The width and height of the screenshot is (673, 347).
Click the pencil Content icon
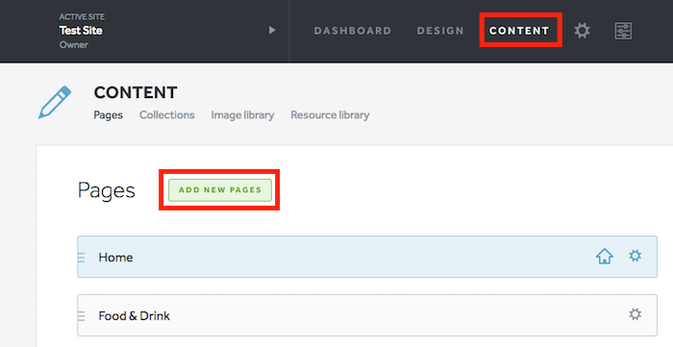(55, 102)
